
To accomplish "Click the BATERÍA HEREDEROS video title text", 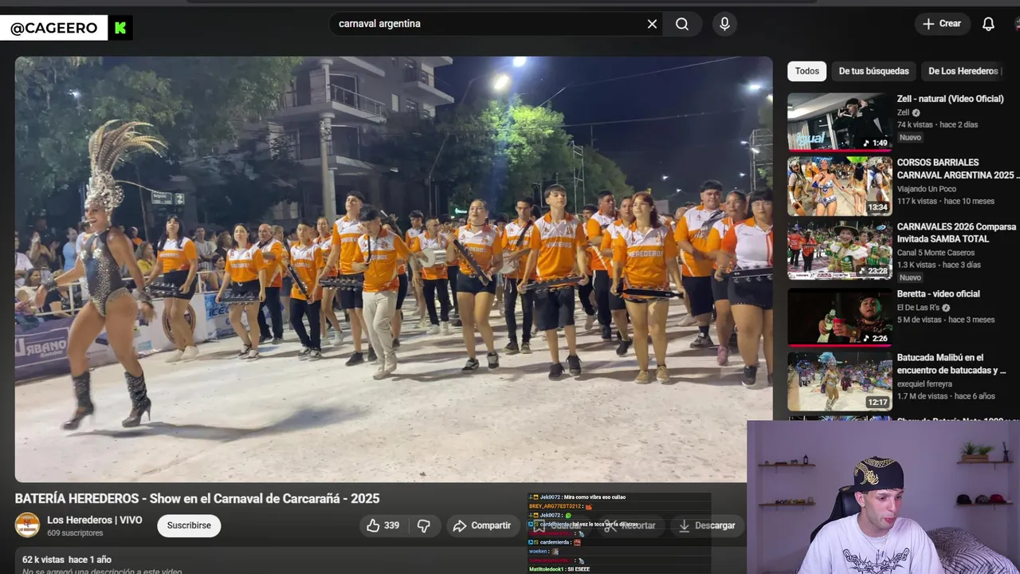I will point(197,498).
